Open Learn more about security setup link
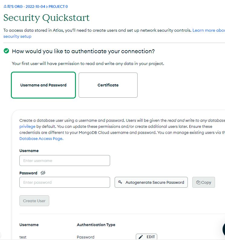This screenshot has width=225, height=240. (208, 30)
